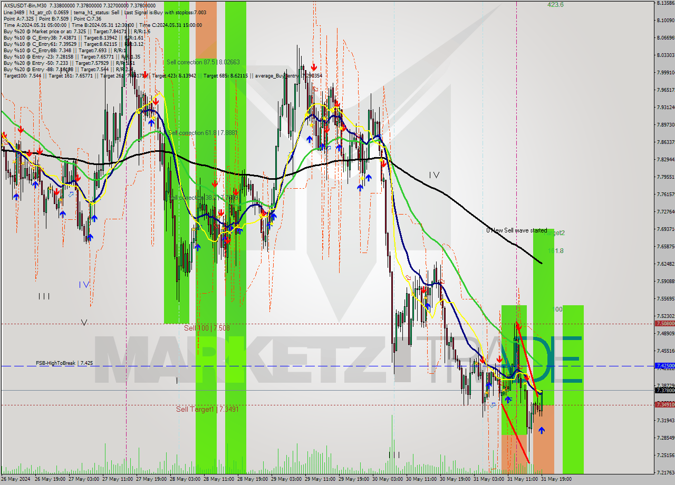
Task: Click the 7.76157 price axis value
Action: tap(666, 194)
